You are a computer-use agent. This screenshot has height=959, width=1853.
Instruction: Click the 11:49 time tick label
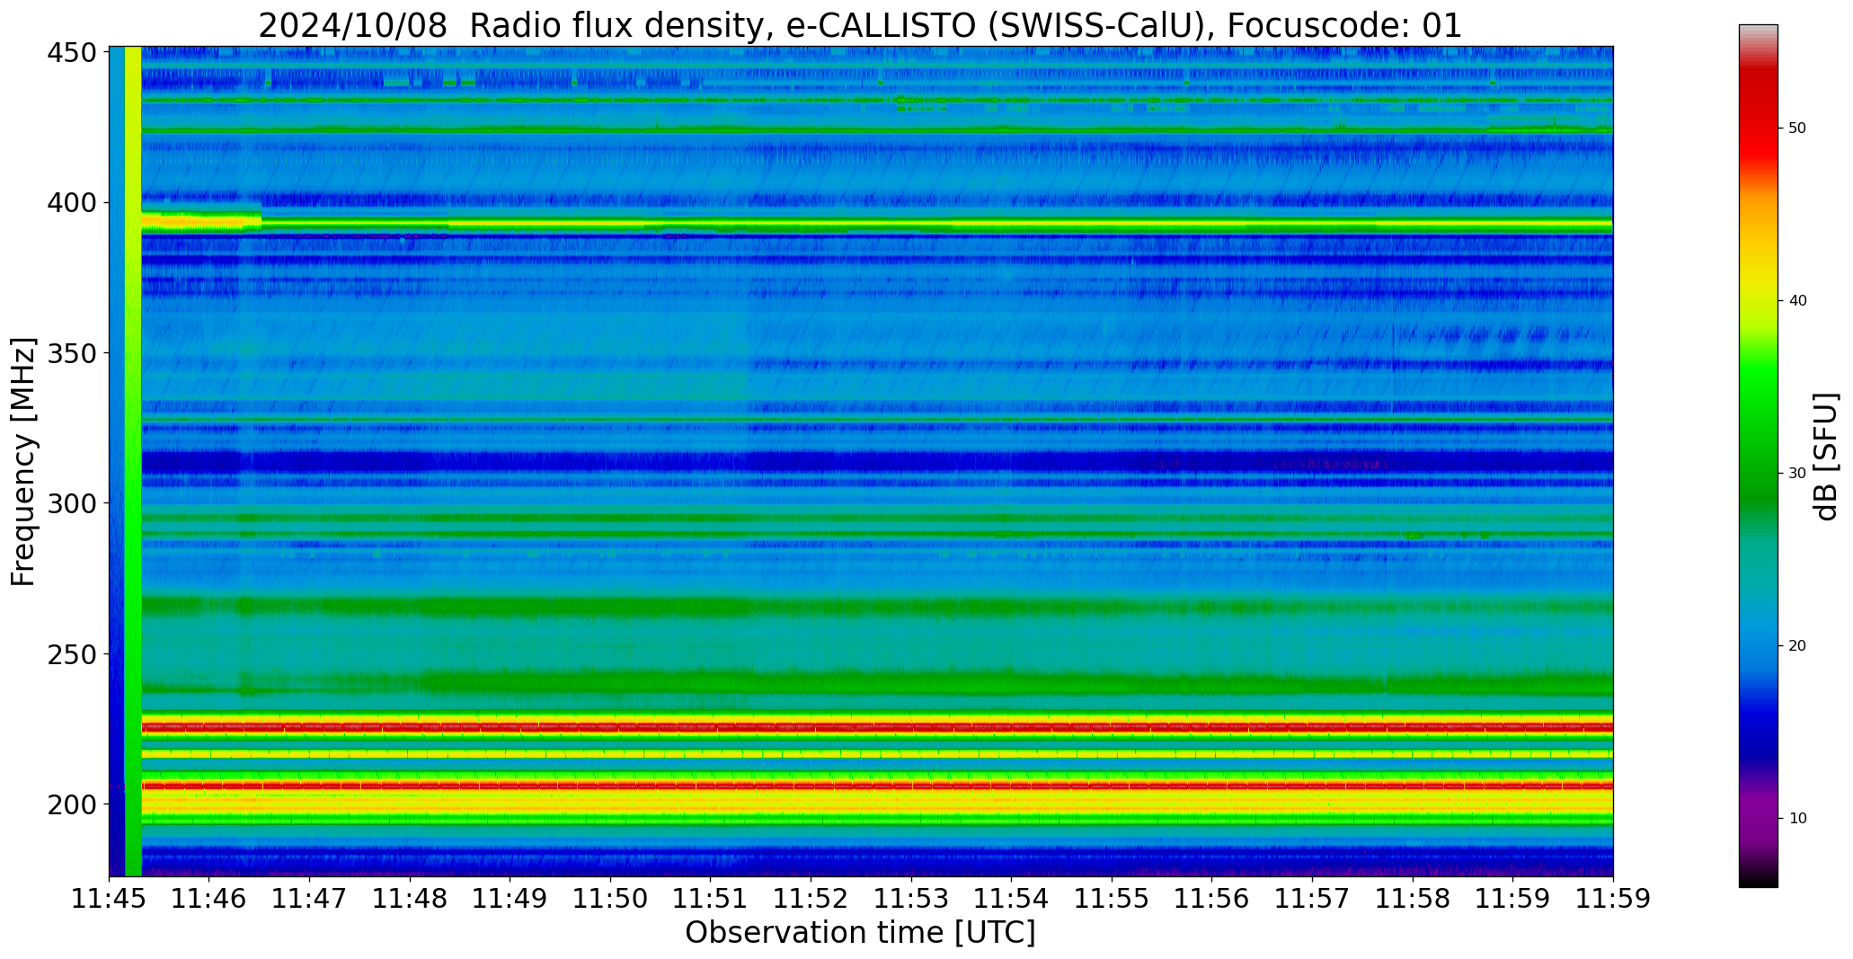click(510, 899)
